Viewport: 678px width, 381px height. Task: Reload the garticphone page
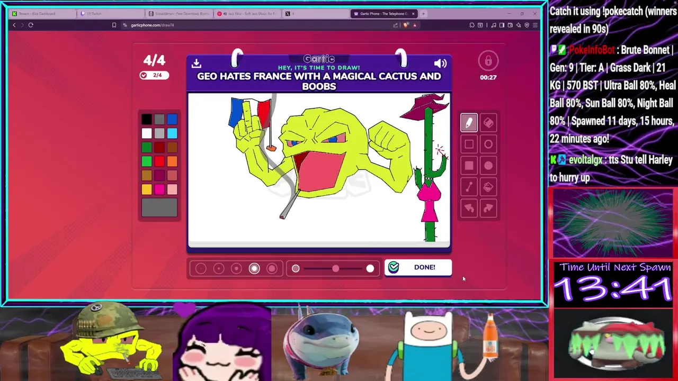pos(31,25)
